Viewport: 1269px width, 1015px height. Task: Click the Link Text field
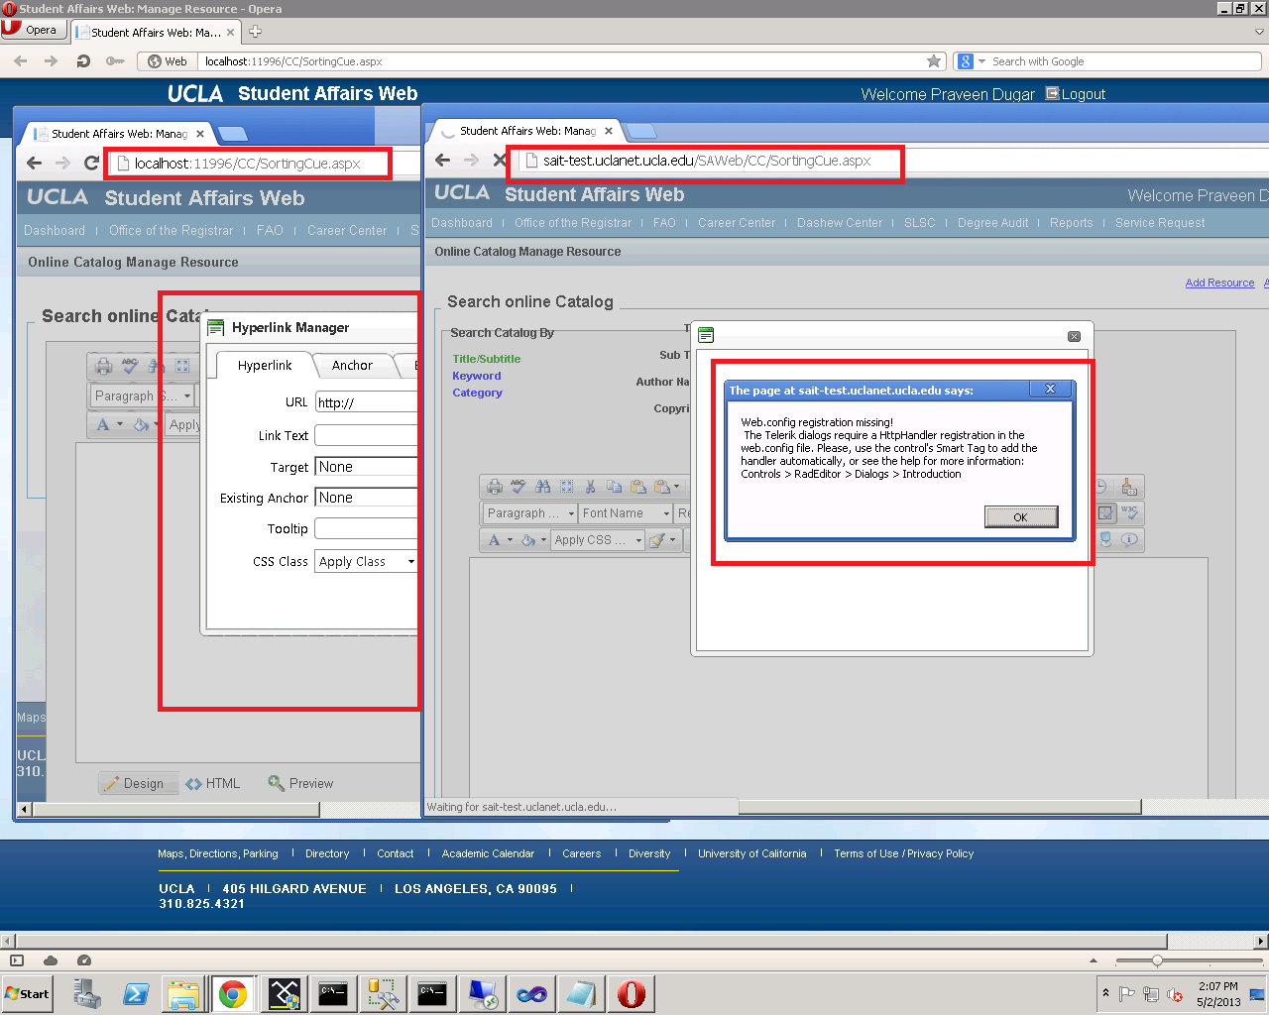(366, 435)
